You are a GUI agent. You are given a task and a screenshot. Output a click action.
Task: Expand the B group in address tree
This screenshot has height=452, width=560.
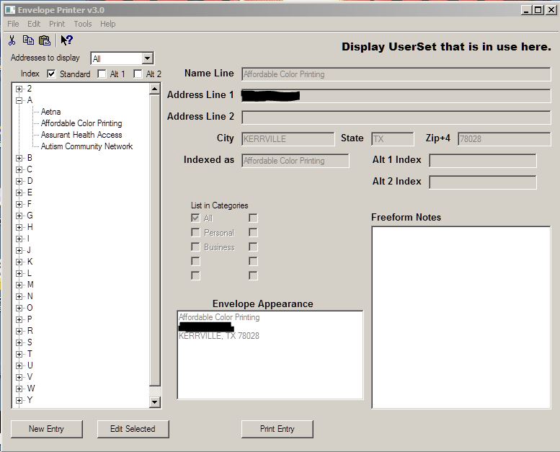(19, 158)
